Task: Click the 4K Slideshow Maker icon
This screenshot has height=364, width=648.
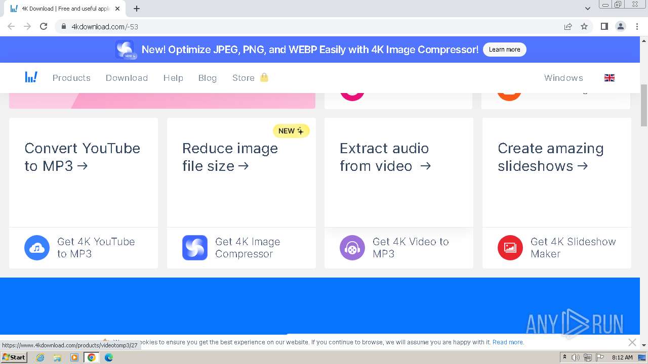Action: click(510, 248)
